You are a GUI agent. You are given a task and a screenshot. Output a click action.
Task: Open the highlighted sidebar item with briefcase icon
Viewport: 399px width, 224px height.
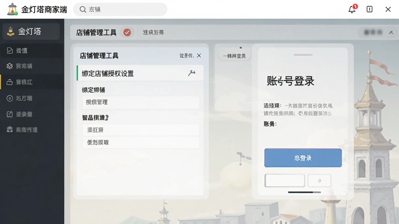(31, 82)
